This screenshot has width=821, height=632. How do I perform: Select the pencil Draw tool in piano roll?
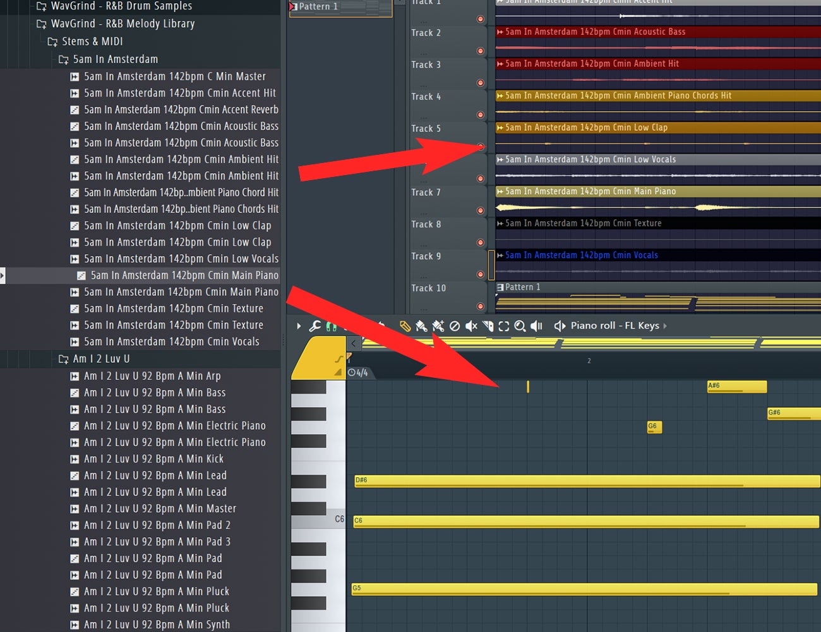coord(405,326)
